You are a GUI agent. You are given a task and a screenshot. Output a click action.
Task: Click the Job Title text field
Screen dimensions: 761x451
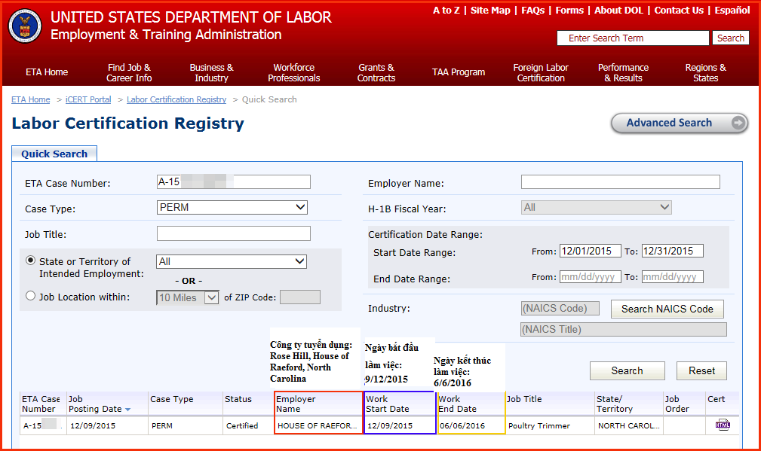pyautogui.click(x=233, y=233)
